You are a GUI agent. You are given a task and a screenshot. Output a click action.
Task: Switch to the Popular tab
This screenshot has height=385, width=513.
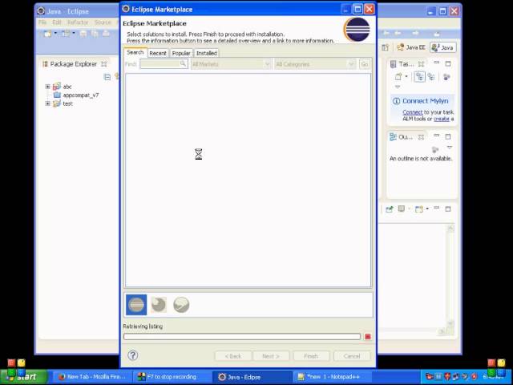coord(181,53)
